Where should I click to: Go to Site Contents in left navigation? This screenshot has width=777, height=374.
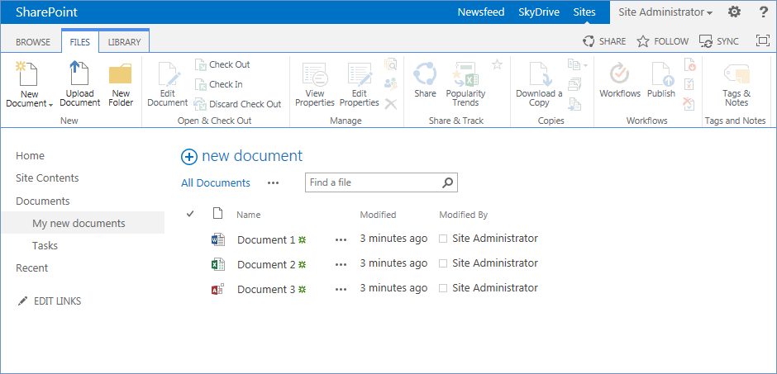(47, 178)
